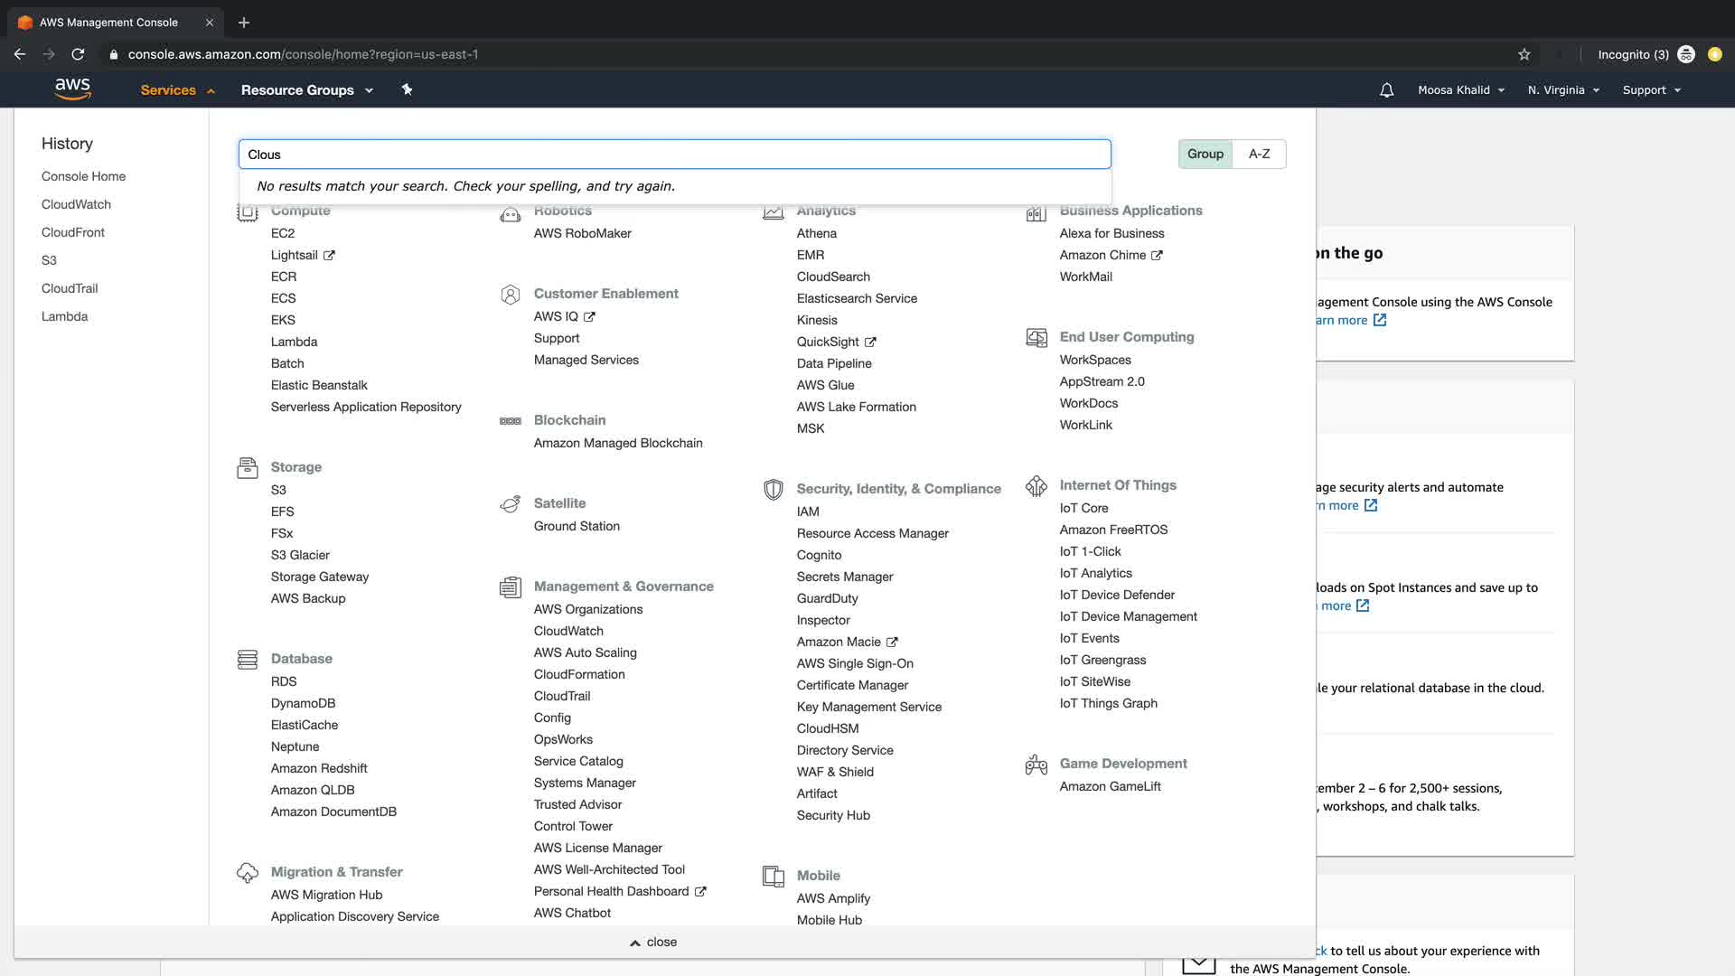Click the Internet Of Things icon
Screen dimensions: 1735x976
(1036, 486)
